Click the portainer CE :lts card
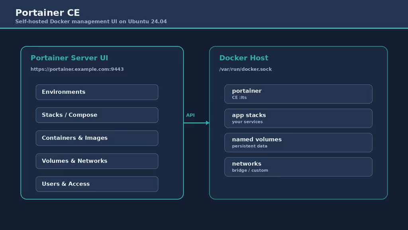408x230 pixels. coord(298,94)
